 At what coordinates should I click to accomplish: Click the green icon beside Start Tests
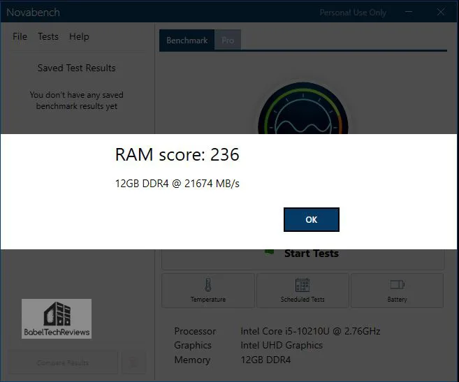click(x=269, y=252)
